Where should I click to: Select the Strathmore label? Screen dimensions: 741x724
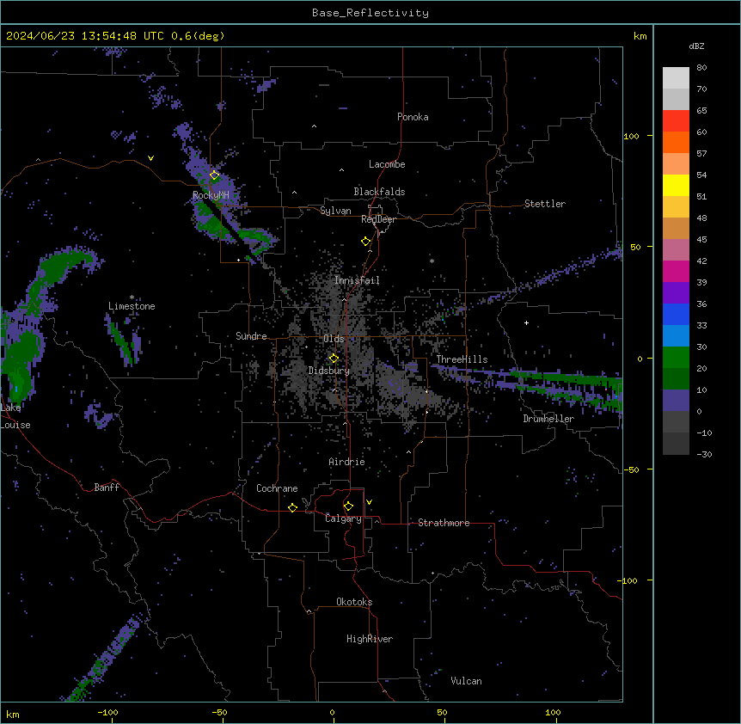click(444, 523)
